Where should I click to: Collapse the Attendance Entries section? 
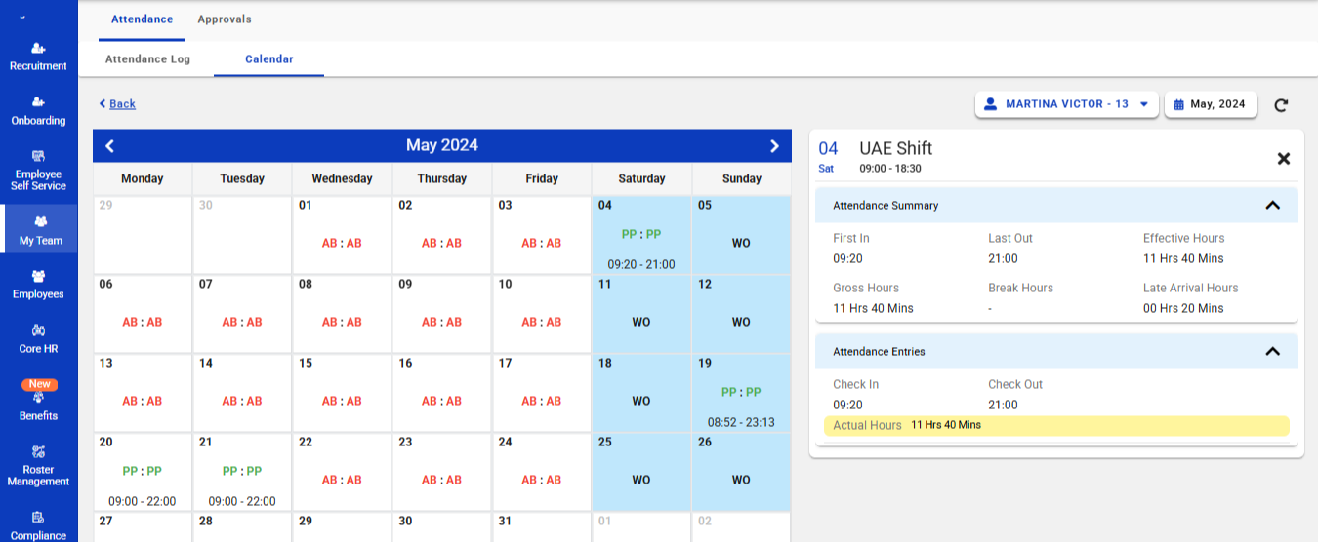click(1272, 352)
